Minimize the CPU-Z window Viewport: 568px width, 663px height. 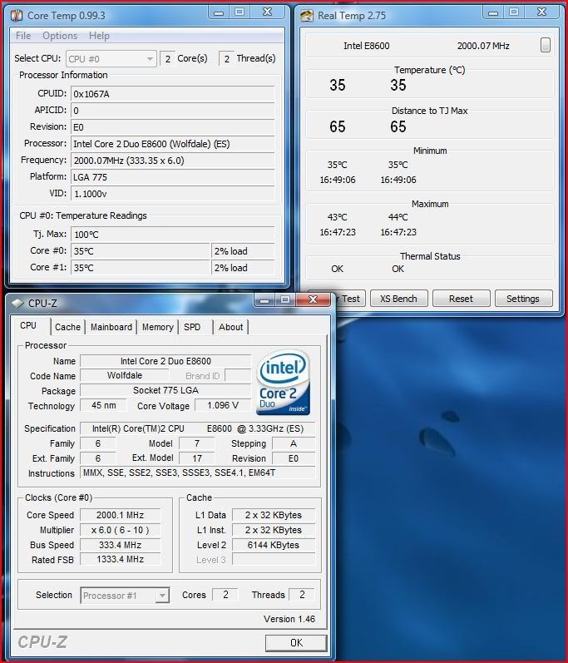pos(264,299)
